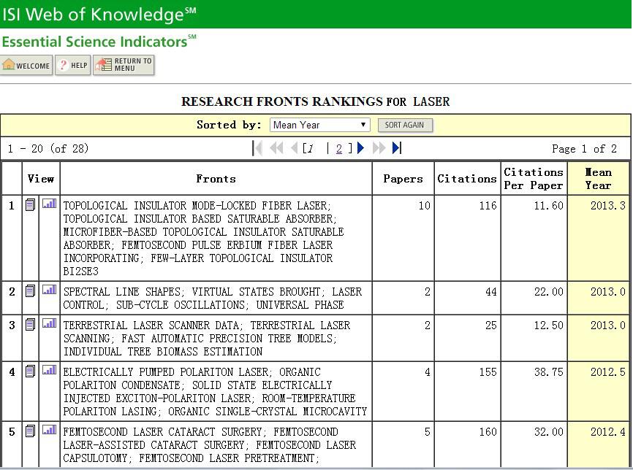Open the Help page
This screenshot has width=633, height=470.
pos(72,66)
